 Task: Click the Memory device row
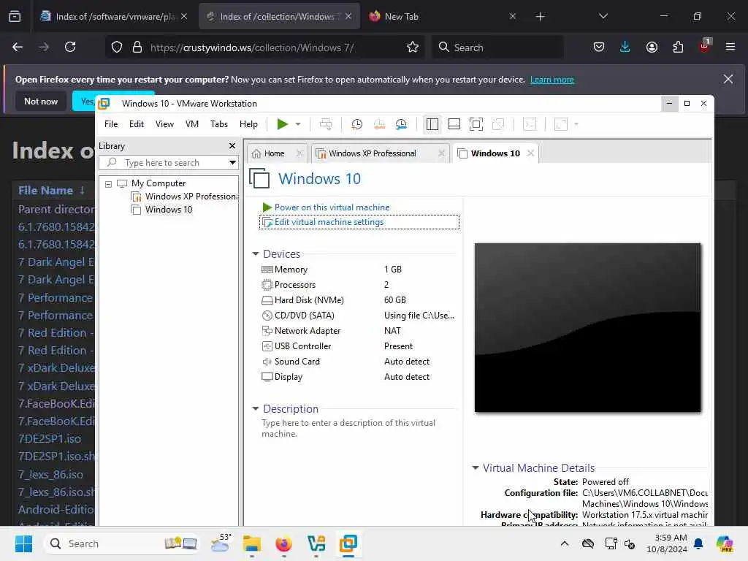pos(358,270)
